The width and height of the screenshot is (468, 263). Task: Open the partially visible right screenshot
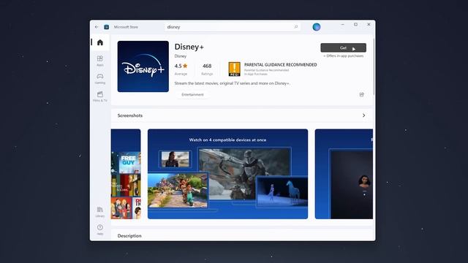[x=344, y=174]
